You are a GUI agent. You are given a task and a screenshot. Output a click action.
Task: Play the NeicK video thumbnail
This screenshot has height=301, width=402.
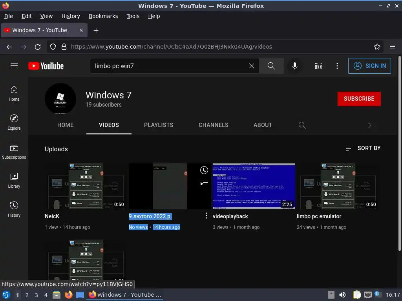click(x=86, y=186)
